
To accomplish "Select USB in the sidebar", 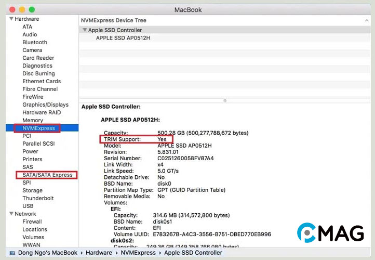I will point(28,206).
